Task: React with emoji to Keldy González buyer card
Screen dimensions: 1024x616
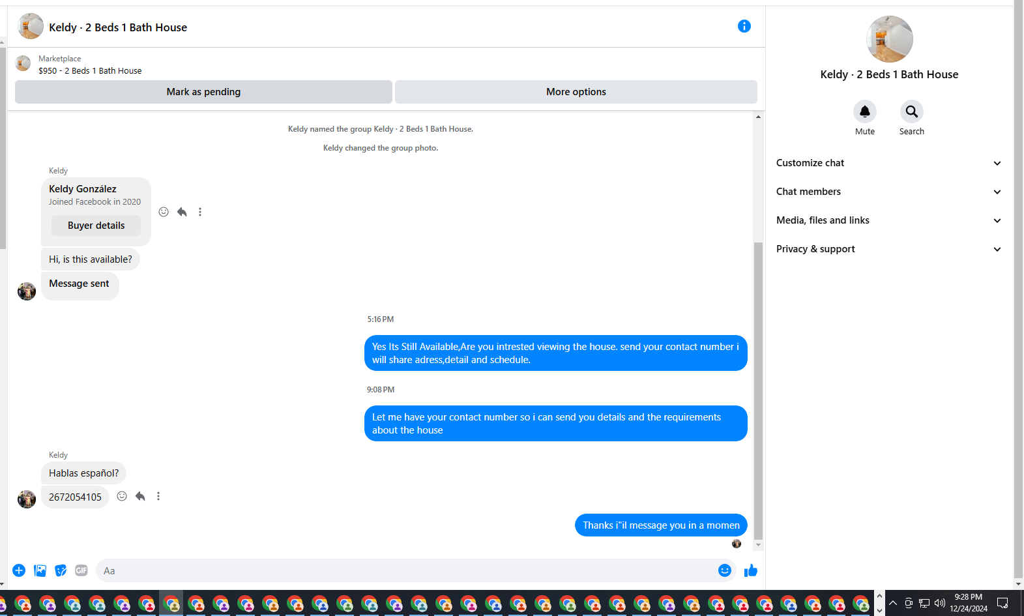Action: [x=164, y=212]
